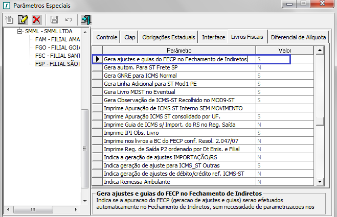Open the Controle tab
The width and height of the screenshot is (337, 217).
(x=107, y=37)
